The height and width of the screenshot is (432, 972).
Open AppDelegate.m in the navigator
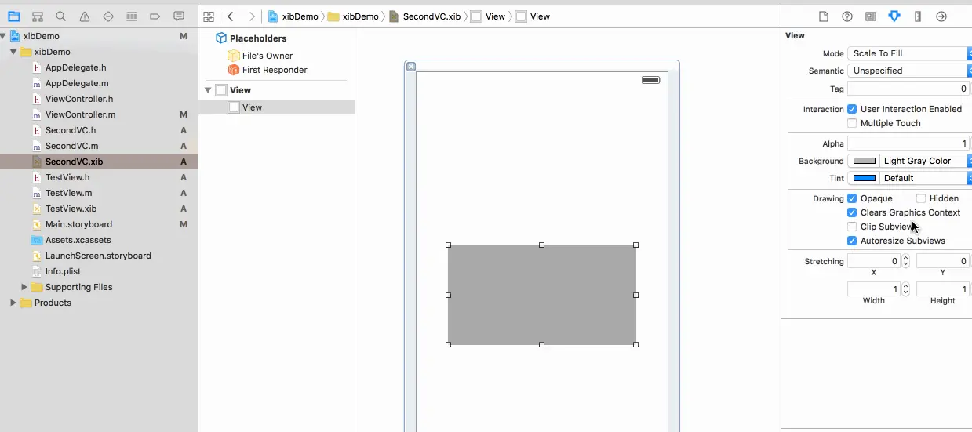point(77,83)
